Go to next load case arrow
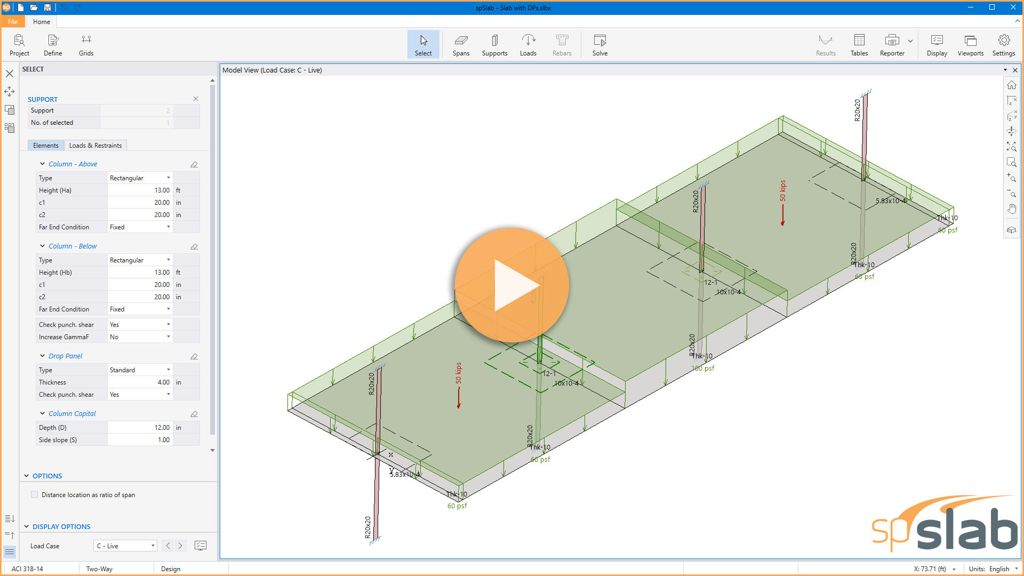1024x576 pixels. coord(181,546)
